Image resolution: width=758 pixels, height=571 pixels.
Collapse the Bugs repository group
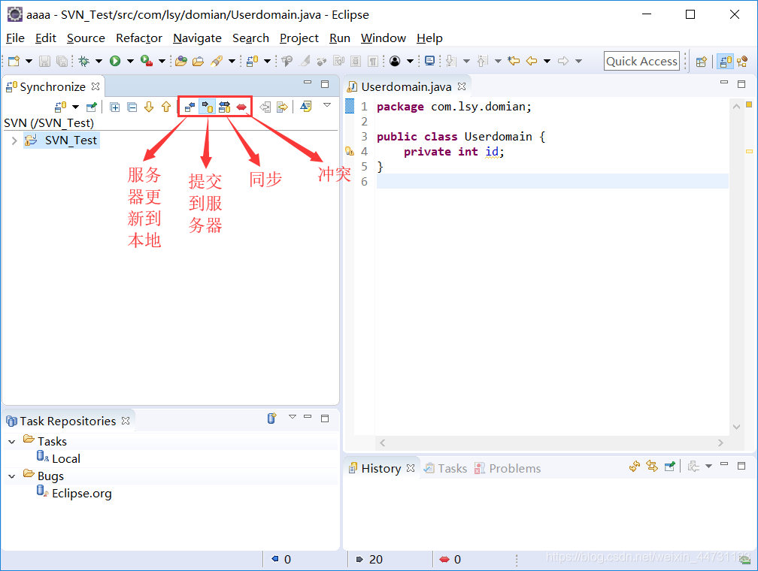pos(12,476)
